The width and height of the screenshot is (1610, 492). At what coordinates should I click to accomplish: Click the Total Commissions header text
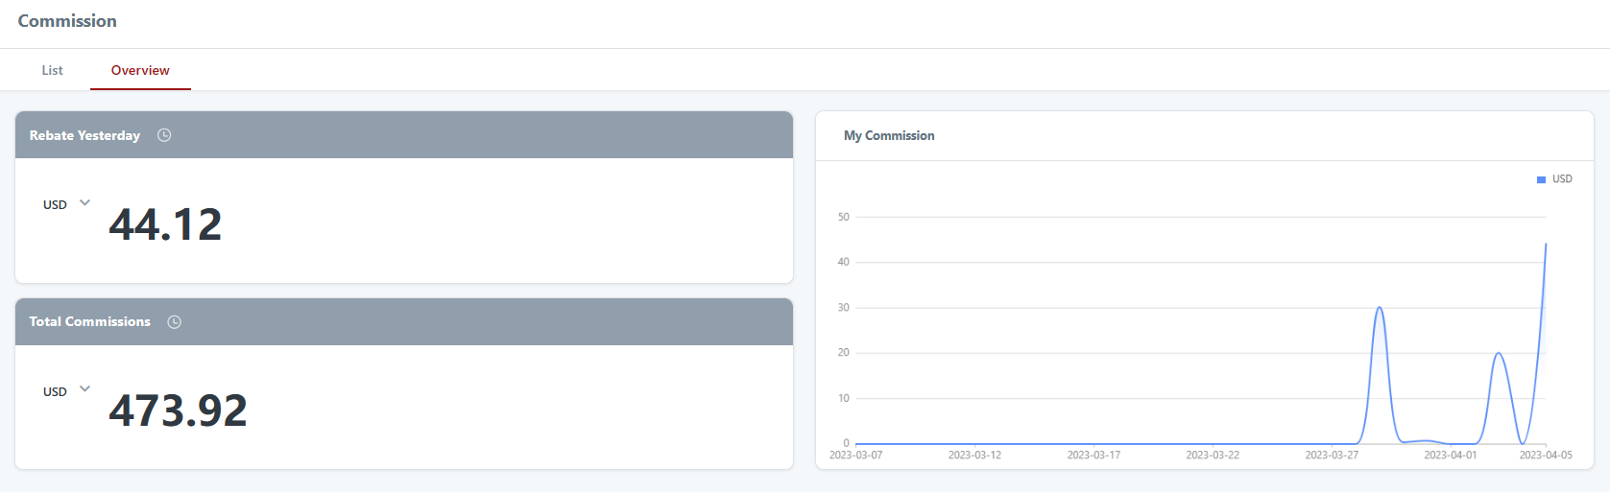(x=89, y=322)
